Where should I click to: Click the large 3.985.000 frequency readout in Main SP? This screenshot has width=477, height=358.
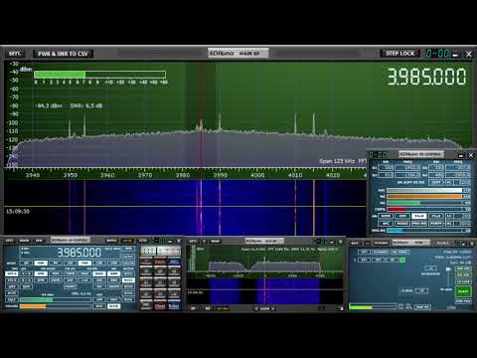pyautogui.click(x=426, y=77)
